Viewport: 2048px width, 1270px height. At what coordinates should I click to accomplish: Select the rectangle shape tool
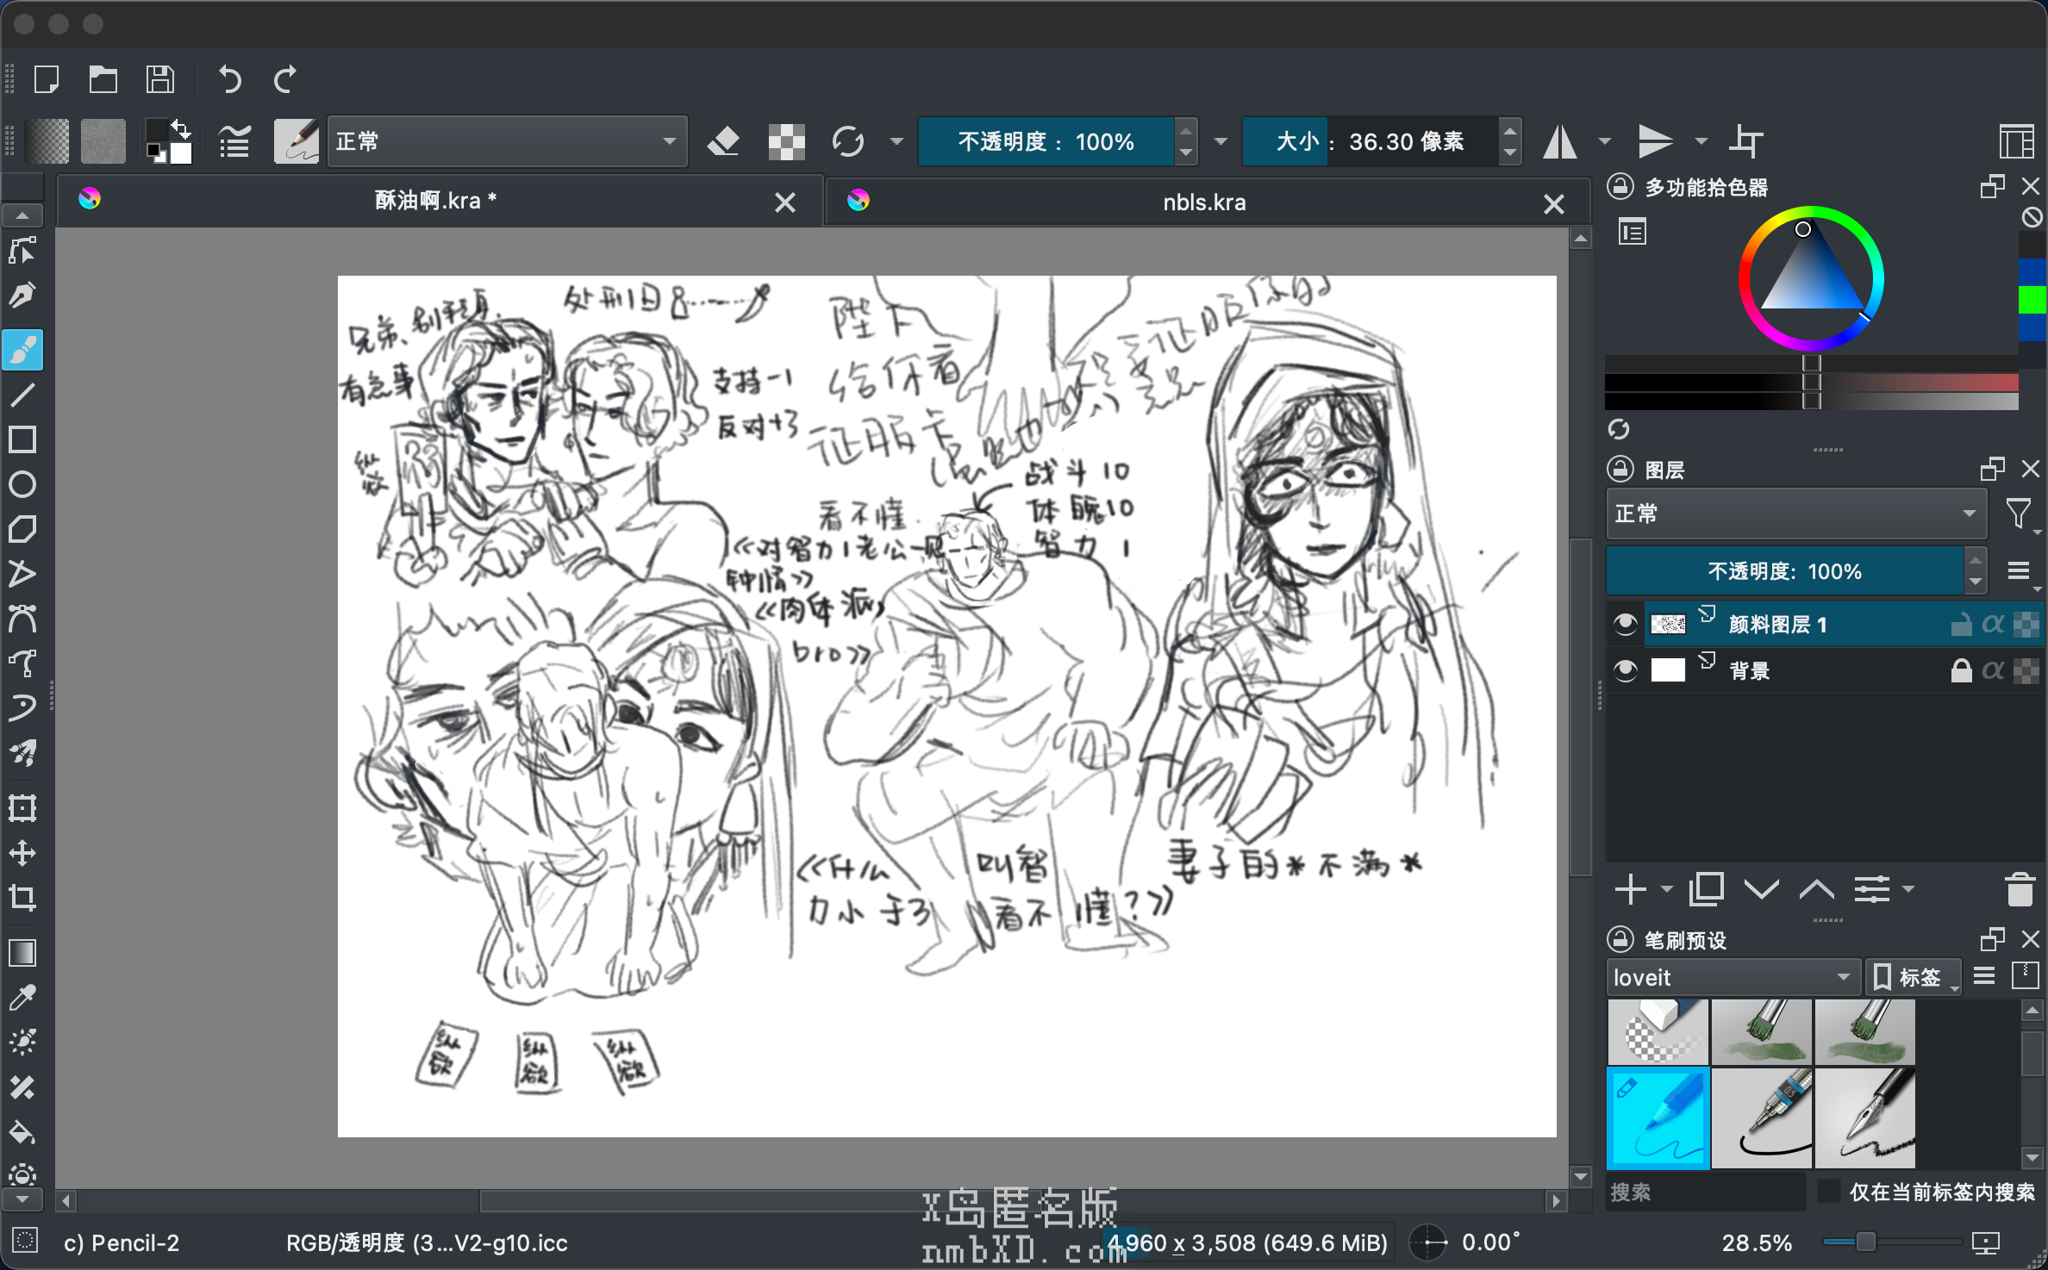[22, 439]
